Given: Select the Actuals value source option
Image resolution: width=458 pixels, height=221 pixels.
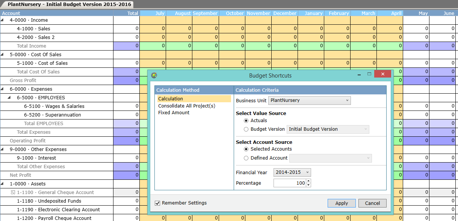Looking at the screenshot, I should click(x=246, y=120).
